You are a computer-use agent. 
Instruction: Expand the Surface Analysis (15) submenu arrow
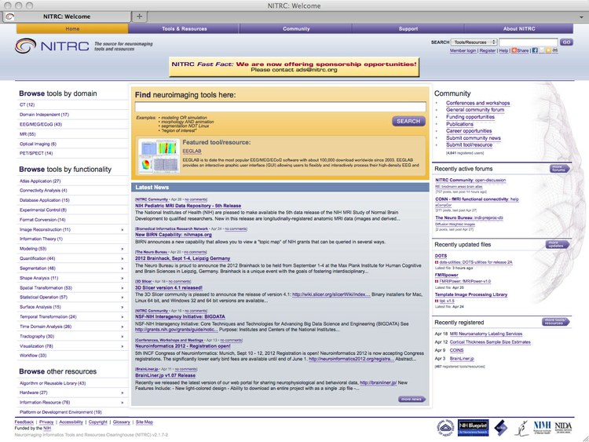[122, 307]
